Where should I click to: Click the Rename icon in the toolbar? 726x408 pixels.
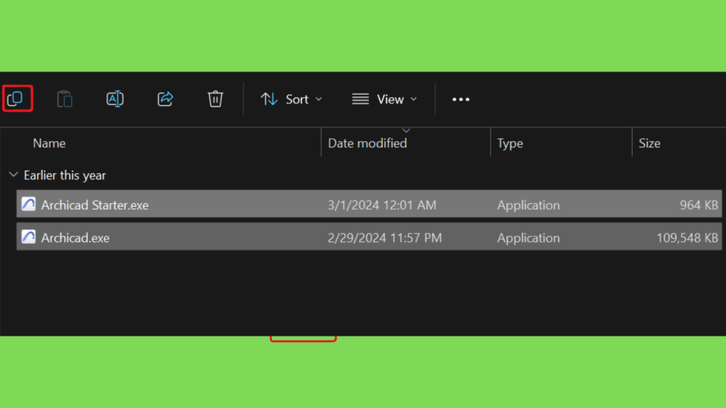(115, 99)
